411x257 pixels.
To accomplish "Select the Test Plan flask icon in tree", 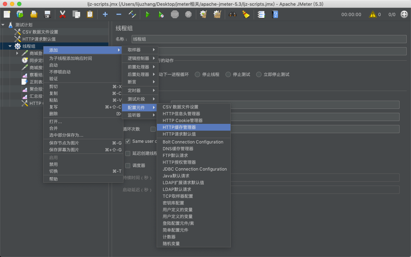I will (10, 25).
